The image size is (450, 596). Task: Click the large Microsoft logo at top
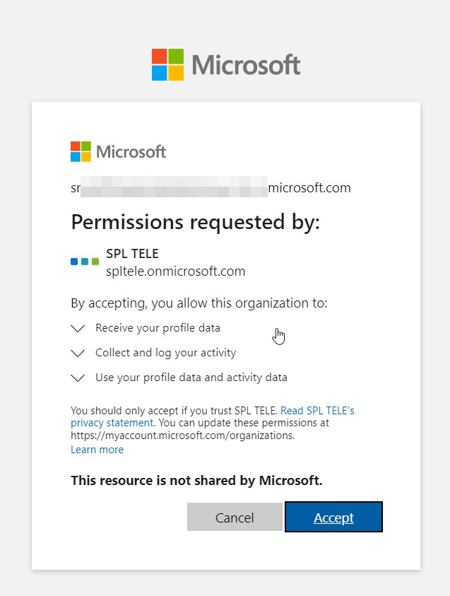pyautogui.click(x=226, y=64)
